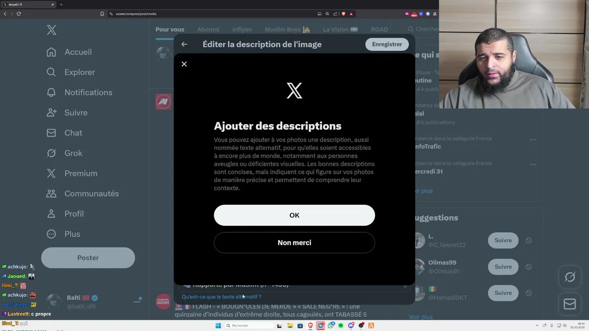This screenshot has height=331, width=589.
Task: Open more options for the InfoTrafic trend
Action: (533, 139)
